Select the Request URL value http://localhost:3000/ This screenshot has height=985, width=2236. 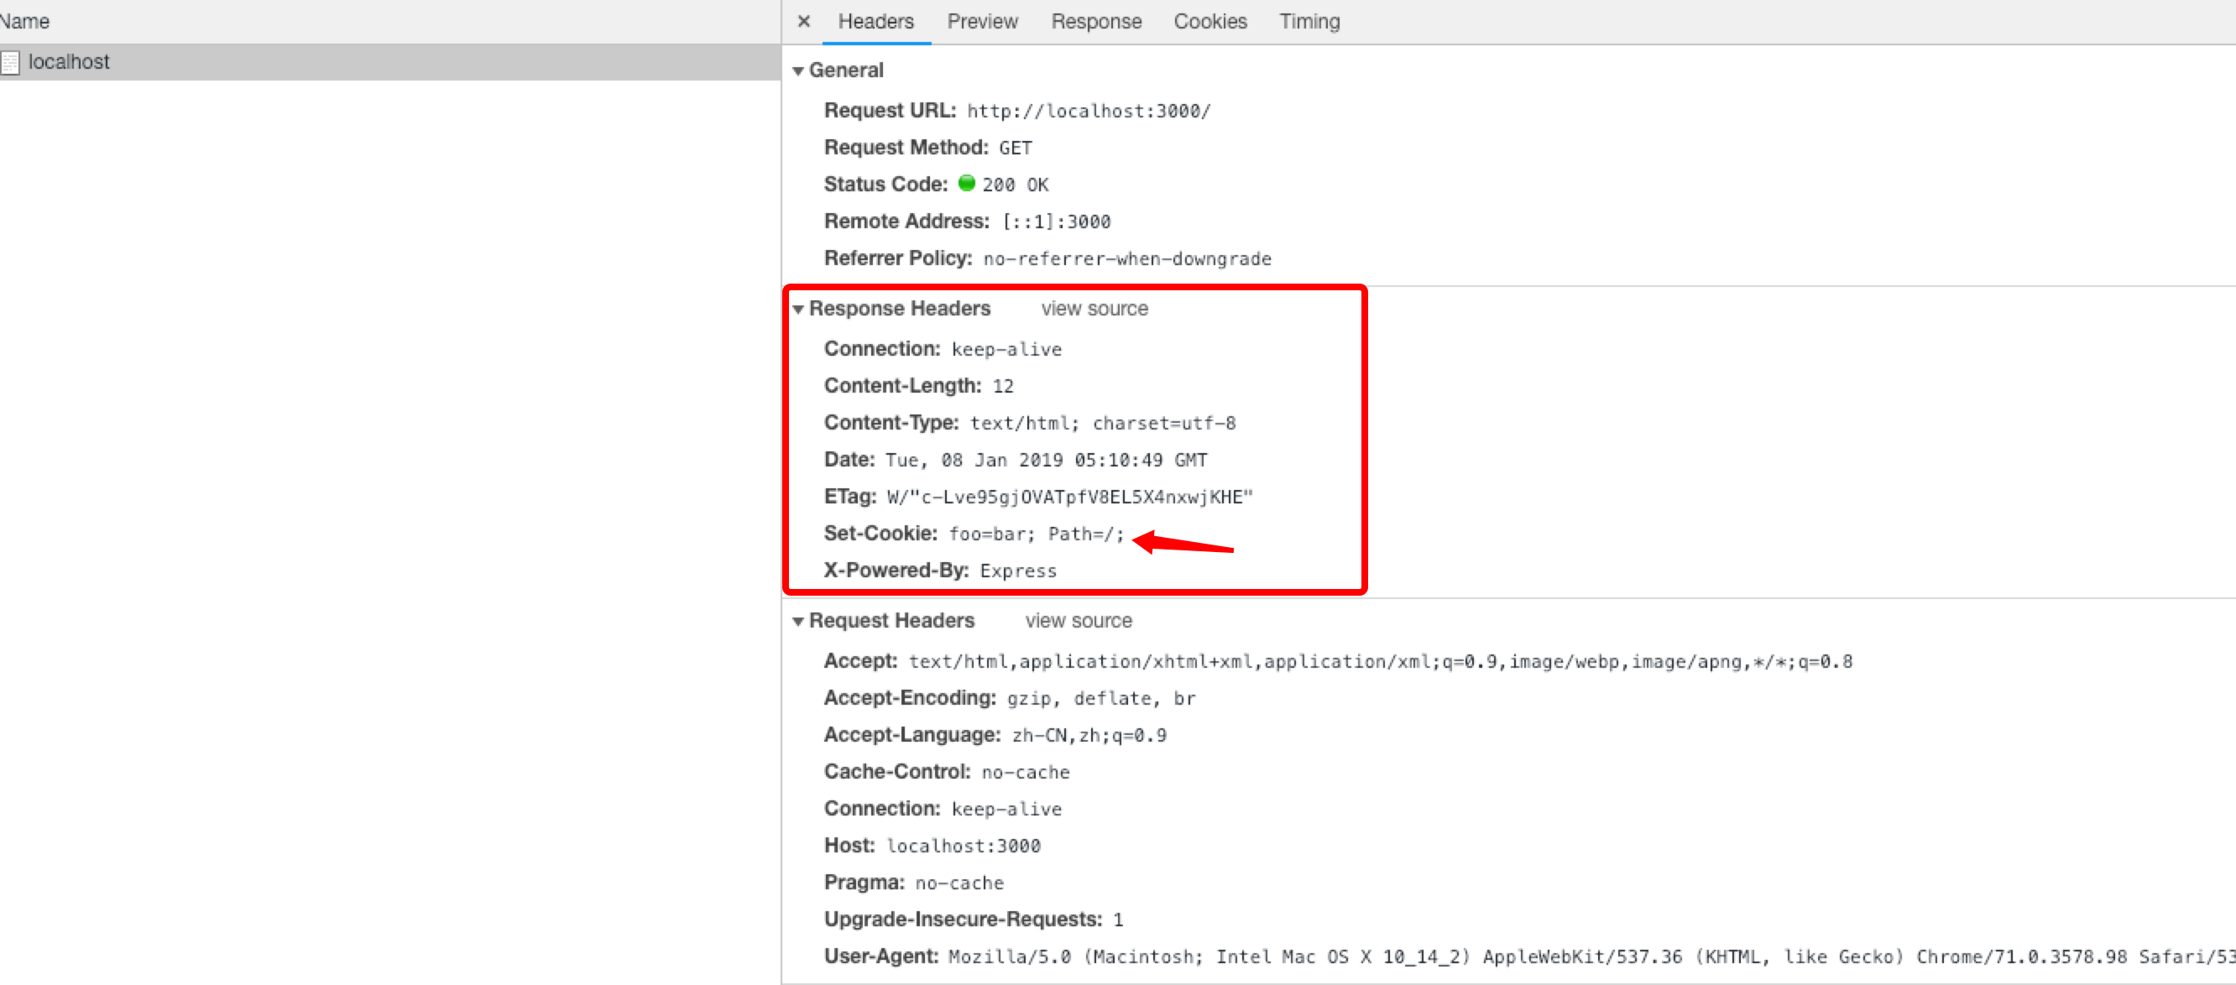point(1089,111)
